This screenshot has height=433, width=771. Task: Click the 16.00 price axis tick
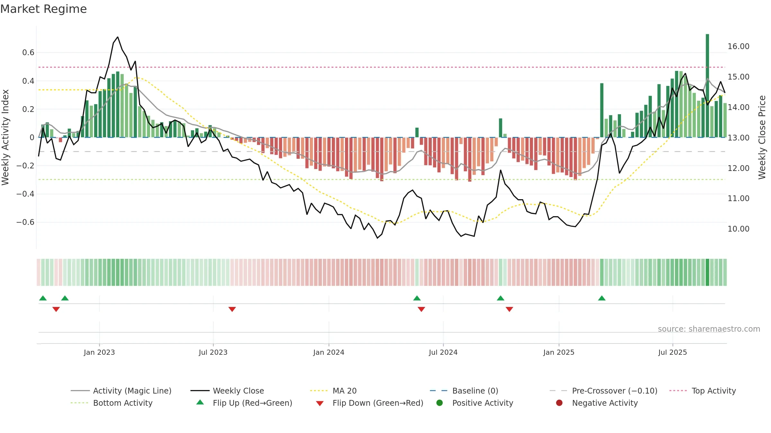tap(738, 47)
